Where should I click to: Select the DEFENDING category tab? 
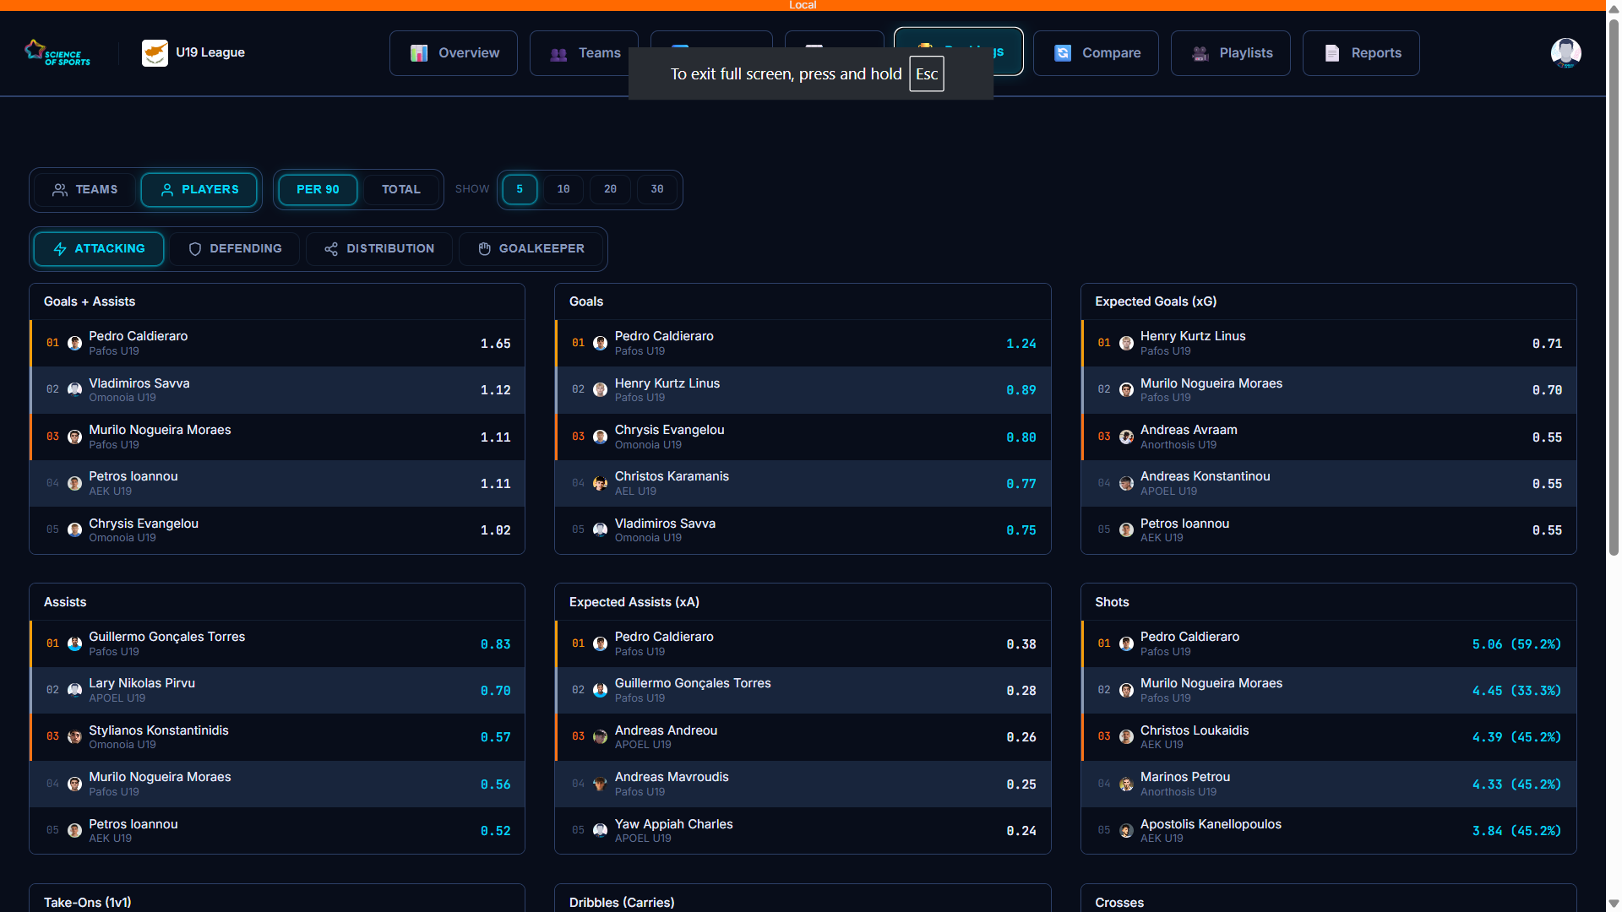tap(234, 249)
